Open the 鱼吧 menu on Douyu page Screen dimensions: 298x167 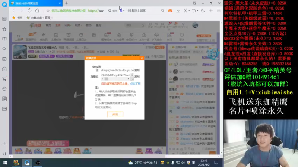(x=99, y=25)
